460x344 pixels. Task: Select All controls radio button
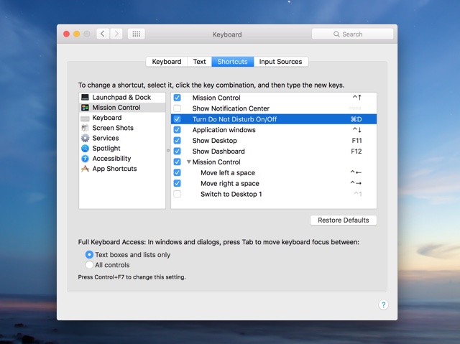click(x=89, y=265)
